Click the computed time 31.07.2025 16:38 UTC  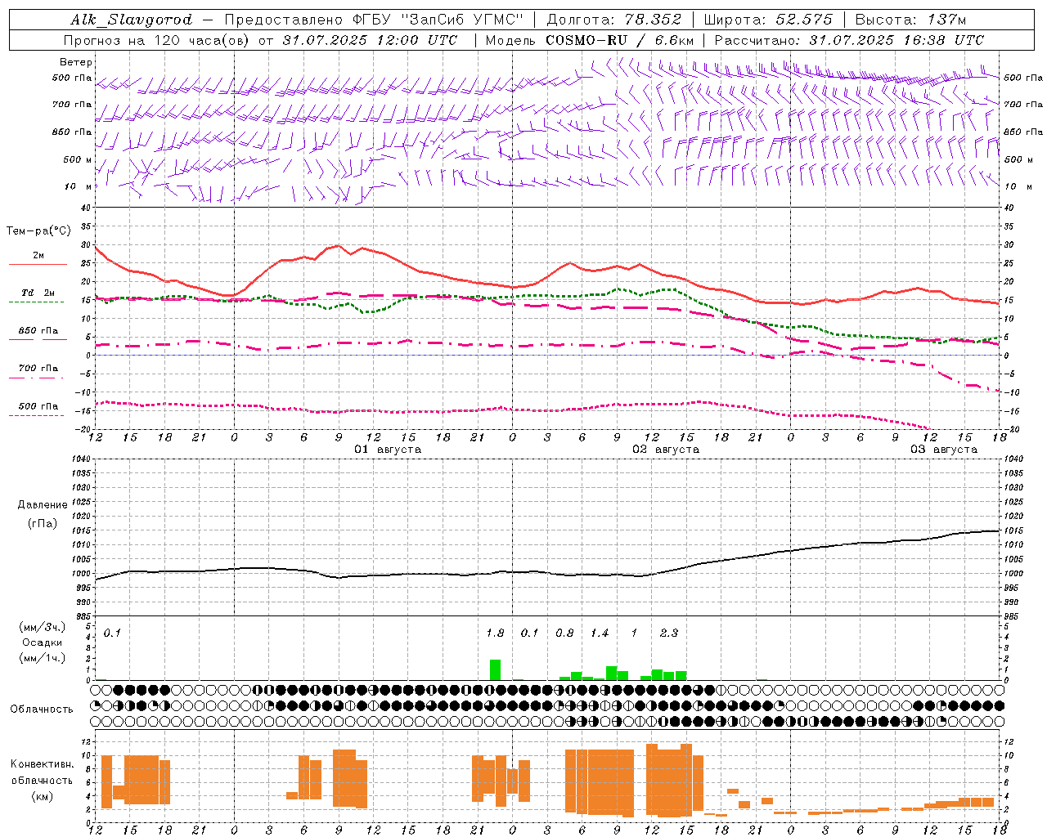pyautogui.click(x=896, y=40)
